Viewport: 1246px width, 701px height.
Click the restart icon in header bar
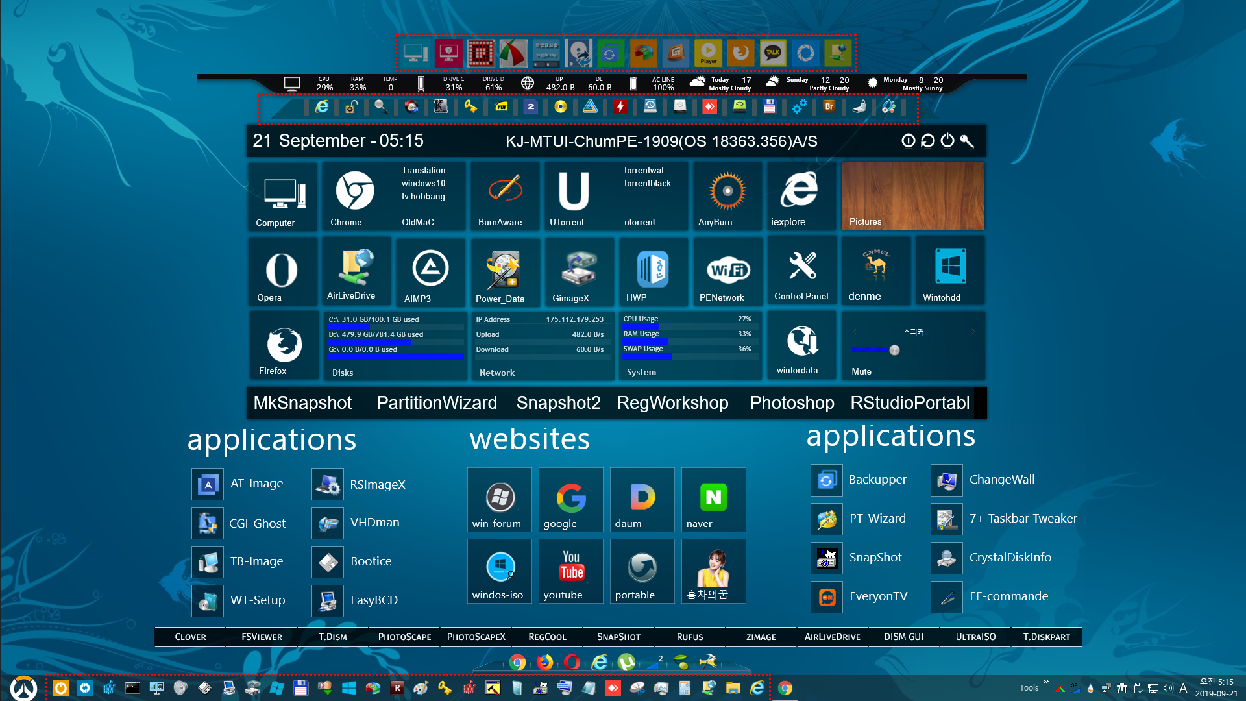(928, 141)
